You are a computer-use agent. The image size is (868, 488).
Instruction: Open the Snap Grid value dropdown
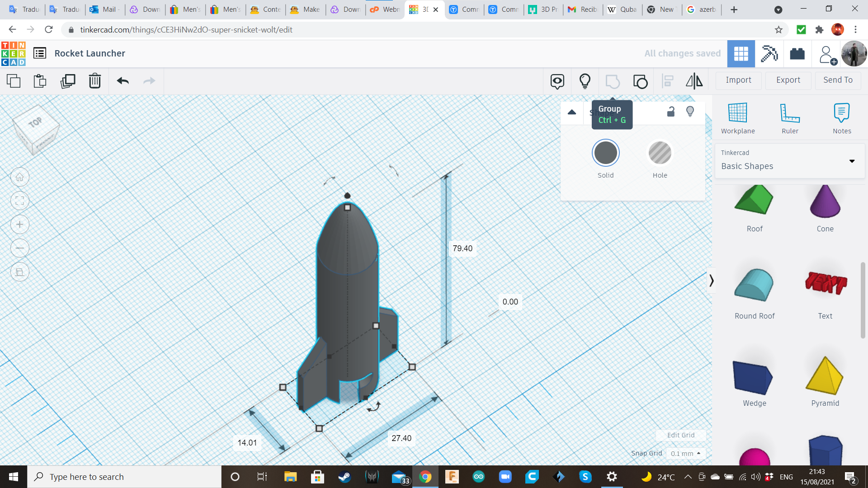685,453
